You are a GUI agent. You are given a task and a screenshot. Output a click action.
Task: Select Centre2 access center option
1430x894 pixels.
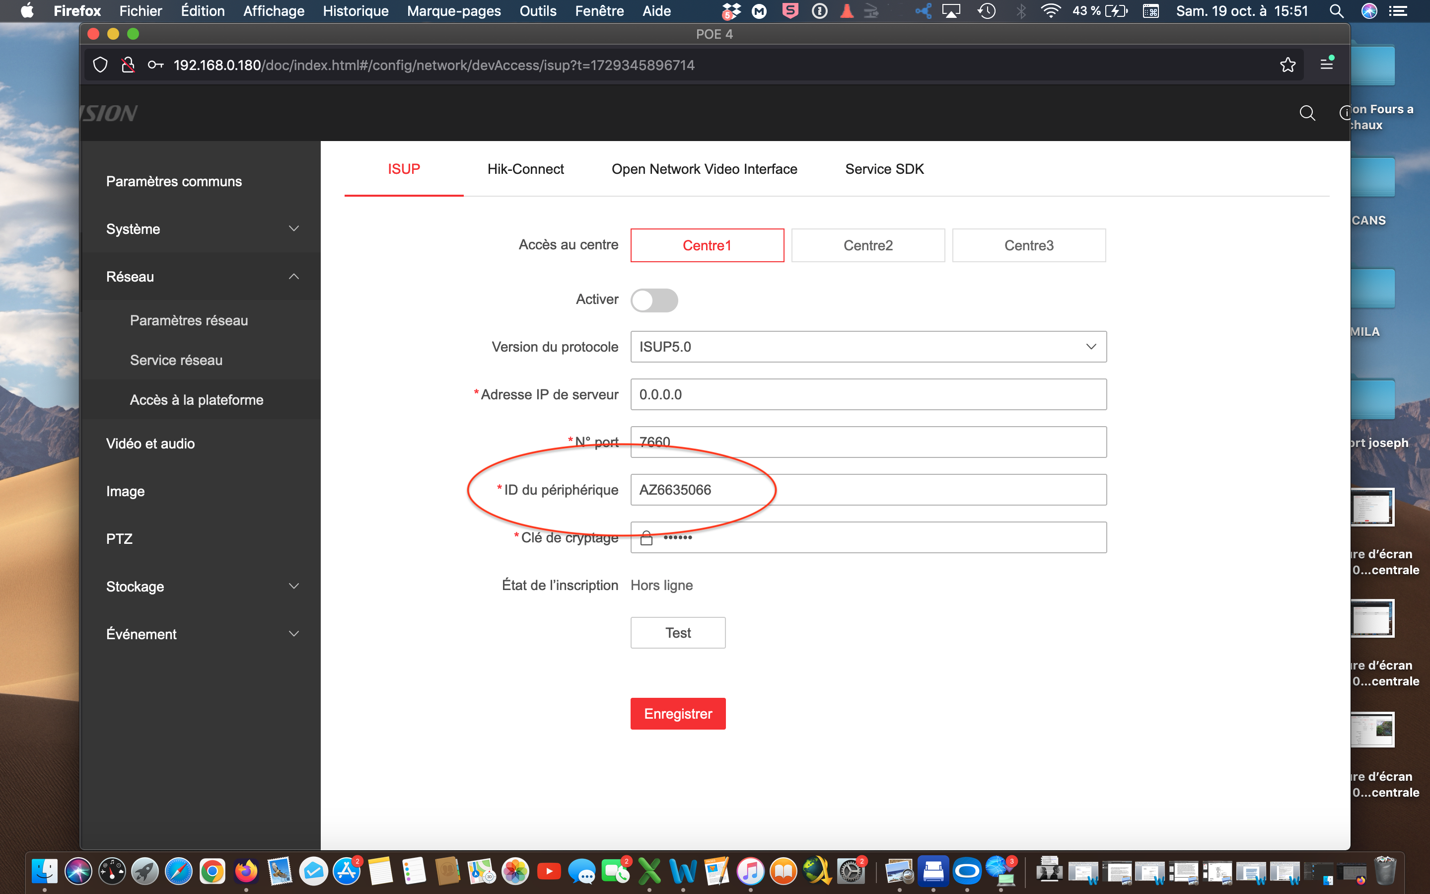coord(867,245)
